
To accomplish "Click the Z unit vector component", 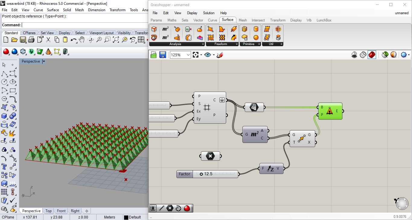I will [x=271, y=169].
